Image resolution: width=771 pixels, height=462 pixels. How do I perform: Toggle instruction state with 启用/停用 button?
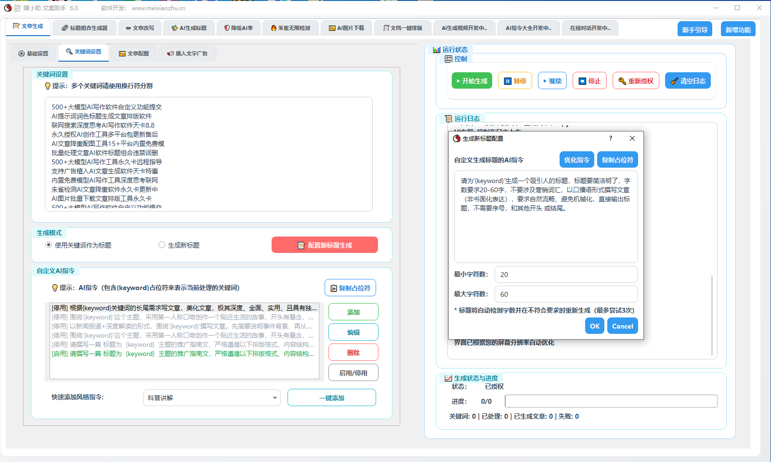[x=353, y=373]
